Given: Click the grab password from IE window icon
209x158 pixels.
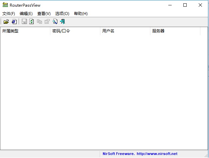Looking at the screenshot, I should pyautogui.click(x=14, y=21).
